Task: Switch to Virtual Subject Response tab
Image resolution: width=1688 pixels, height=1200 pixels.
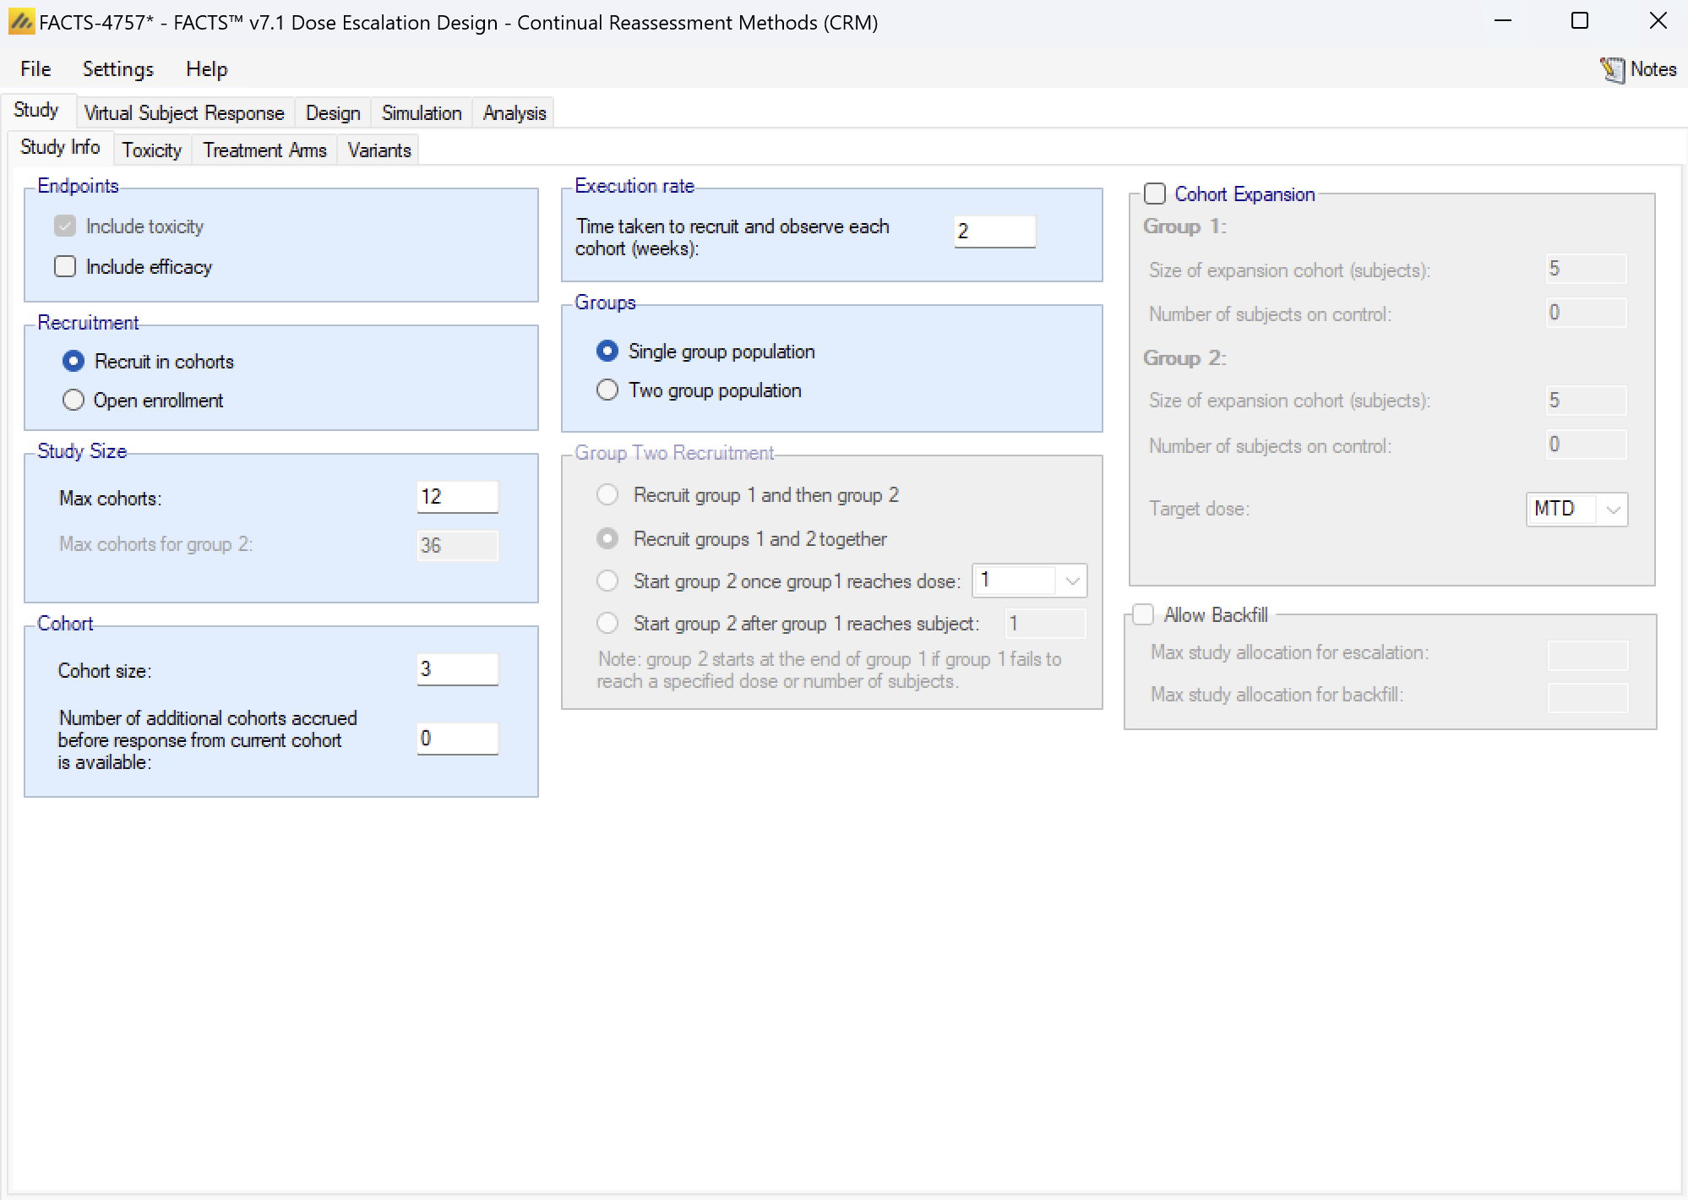Action: (x=184, y=113)
